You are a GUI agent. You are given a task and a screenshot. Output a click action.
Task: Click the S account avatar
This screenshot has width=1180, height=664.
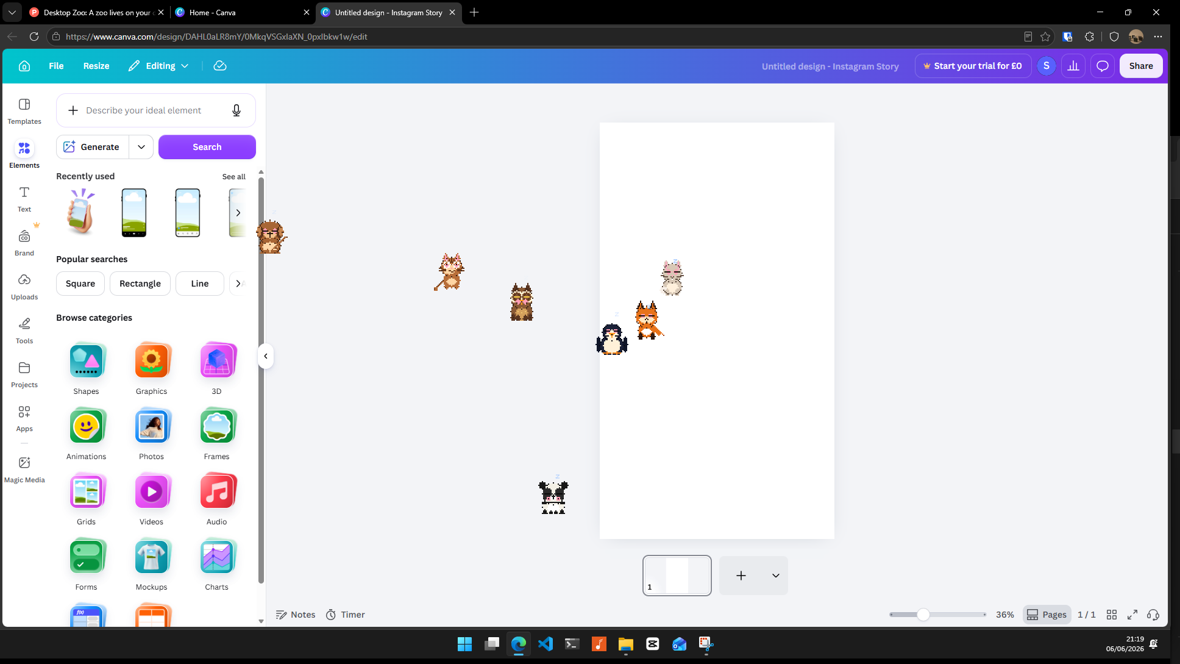[x=1047, y=66]
